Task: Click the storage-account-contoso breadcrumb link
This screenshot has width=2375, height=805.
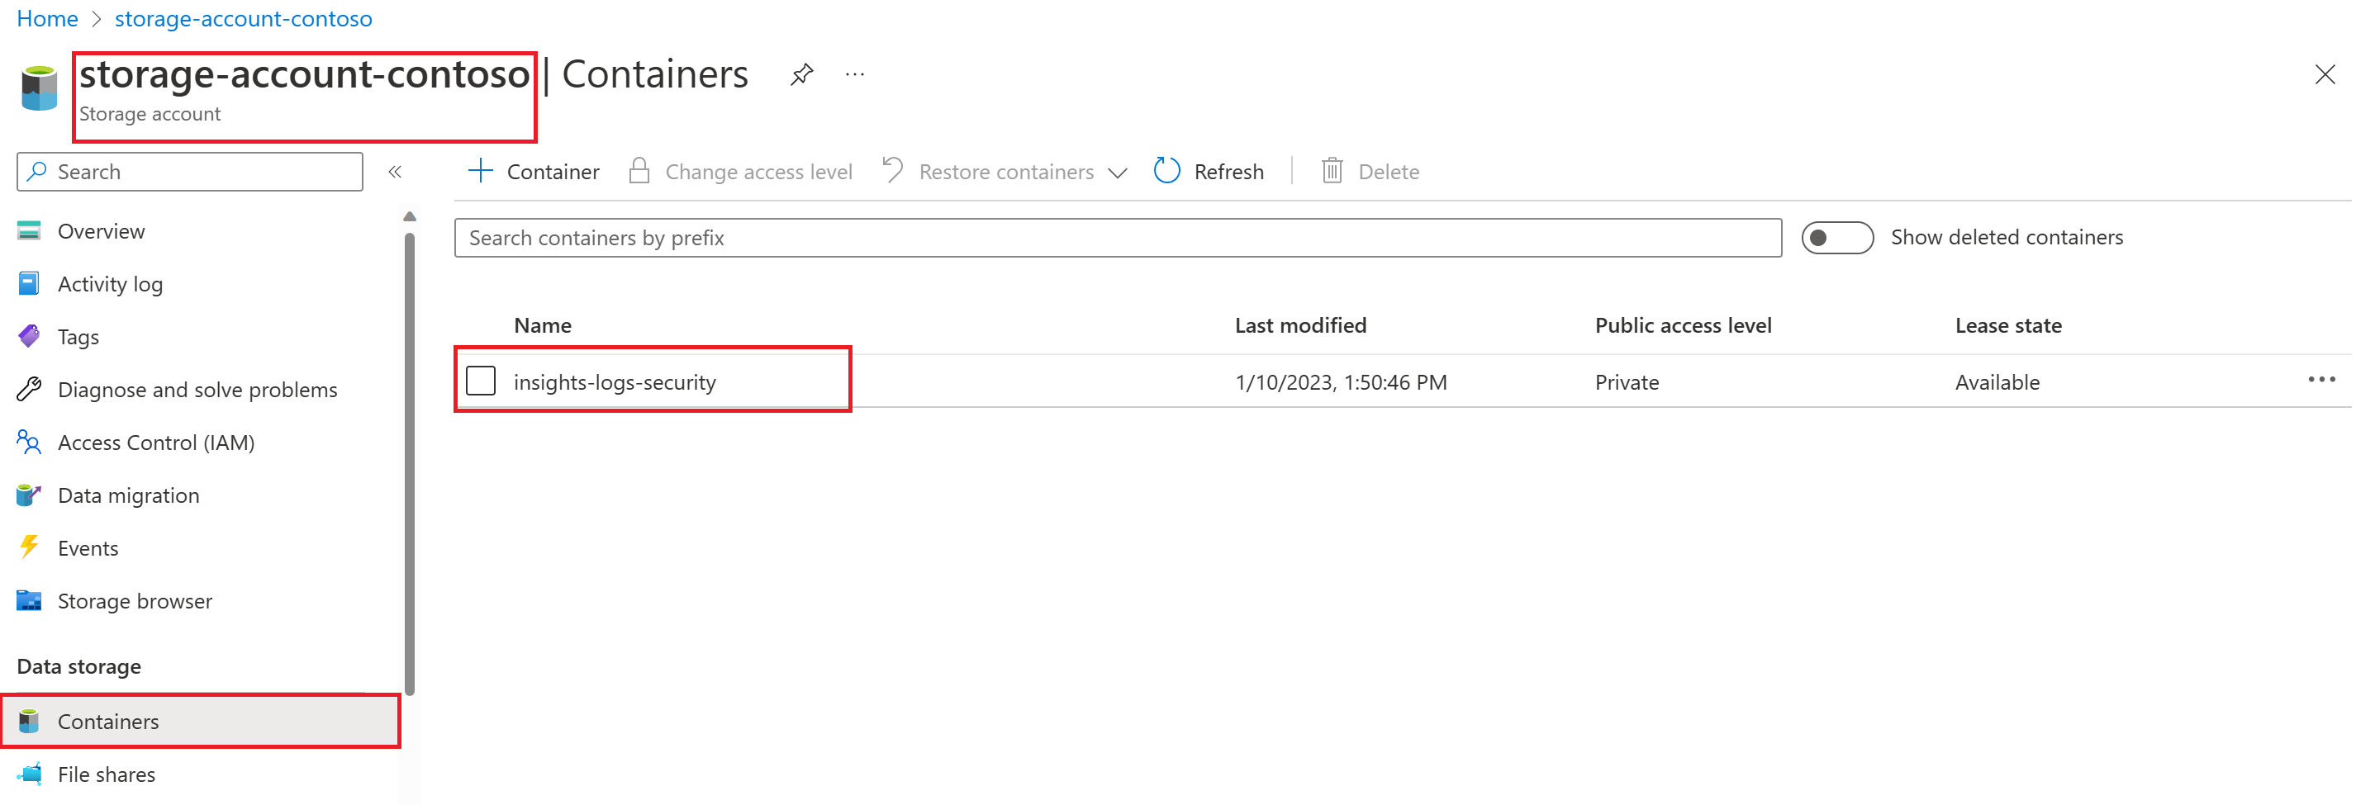Action: pyautogui.click(x=244, y=18)
